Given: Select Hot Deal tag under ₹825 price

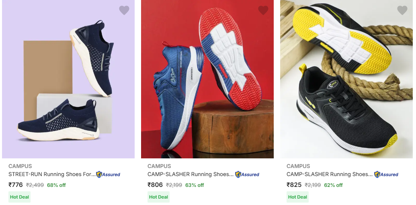Looking at the screenshot, I should click(297, 197).
